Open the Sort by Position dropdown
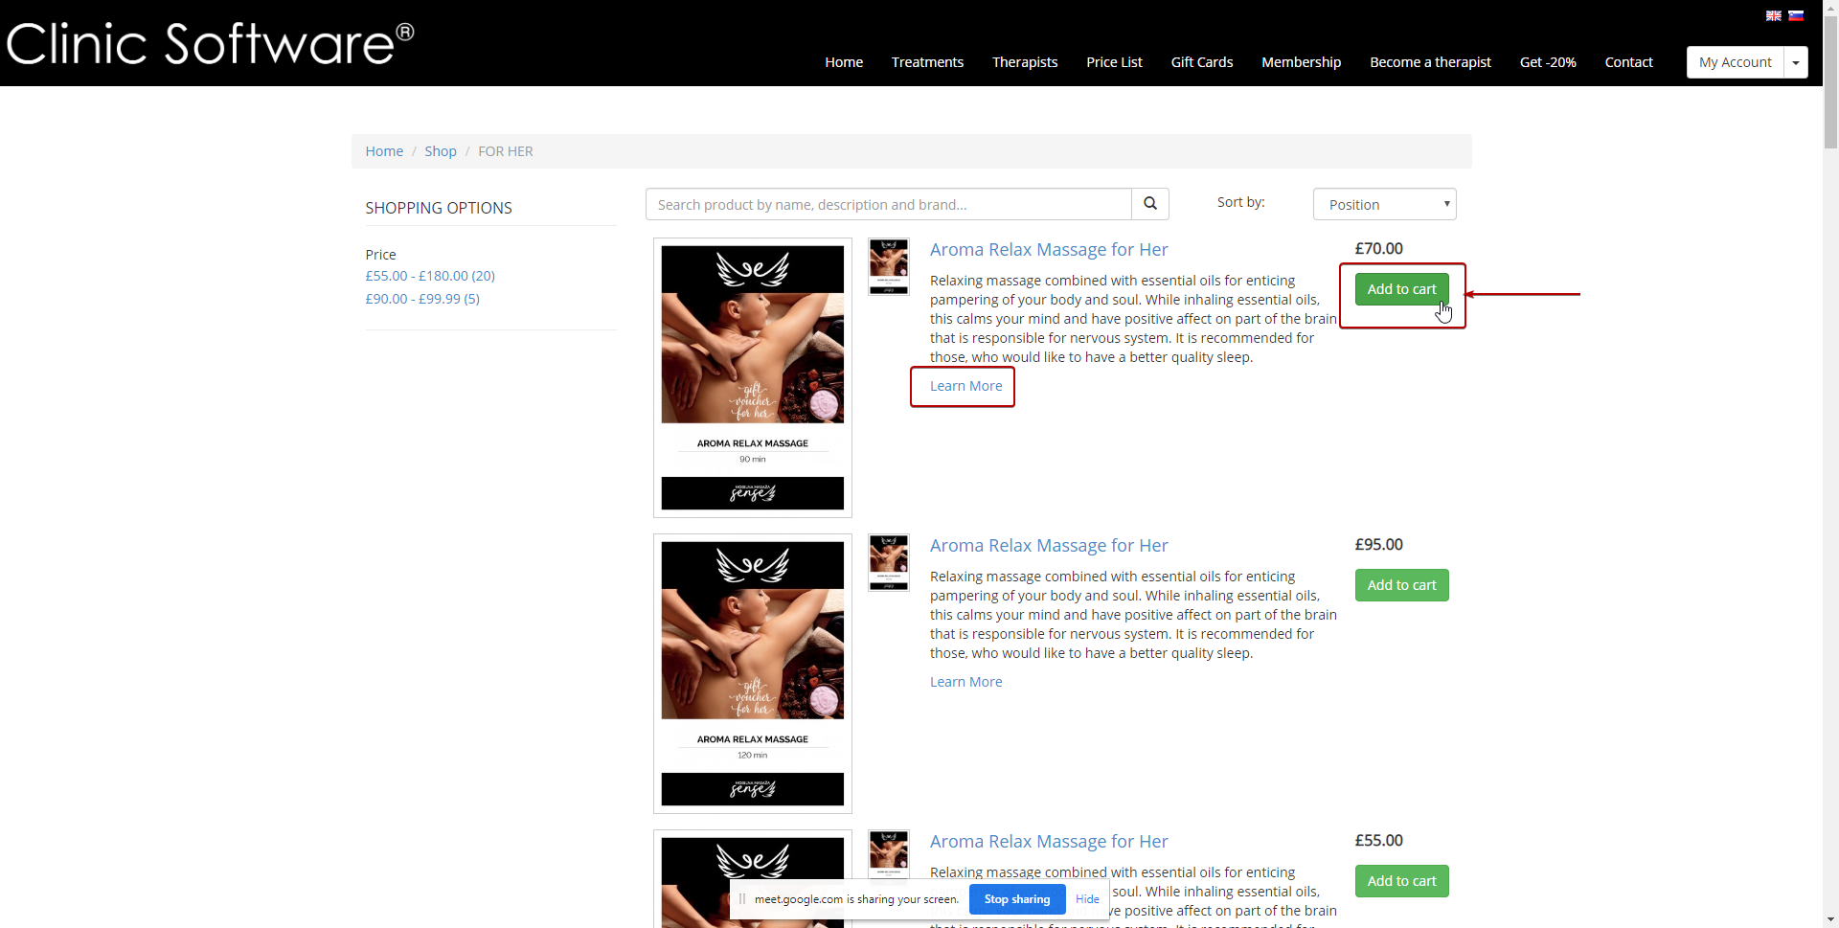 [x=1385, y=204]
